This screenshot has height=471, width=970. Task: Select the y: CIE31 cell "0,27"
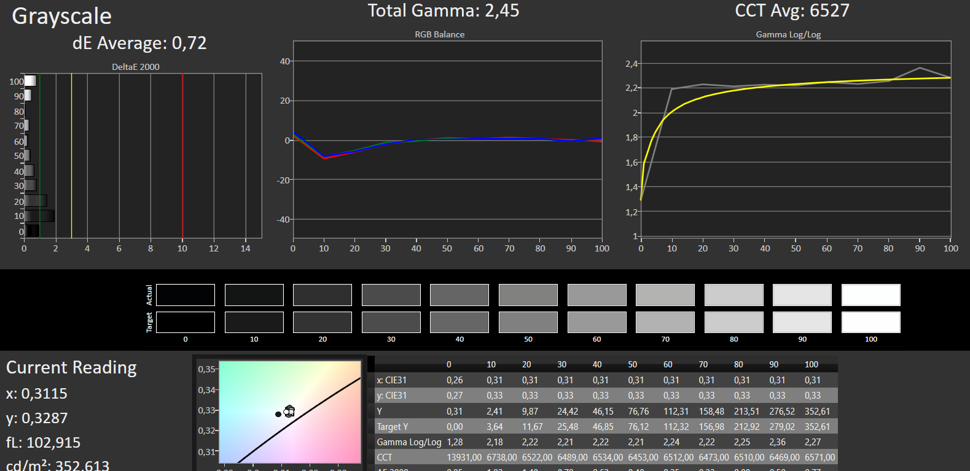(x=455, y=396)
